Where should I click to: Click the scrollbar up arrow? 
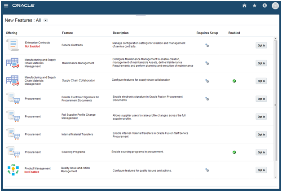click(276, 39)
